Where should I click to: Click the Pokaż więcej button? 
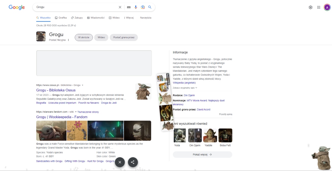[202, 154]
